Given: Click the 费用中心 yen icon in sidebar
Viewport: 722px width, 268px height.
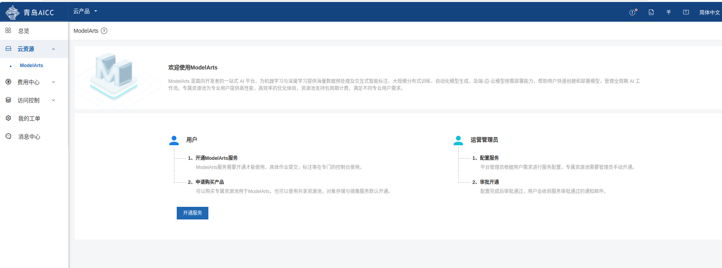Looking at the screenshot, I should (x=8, y=82).
